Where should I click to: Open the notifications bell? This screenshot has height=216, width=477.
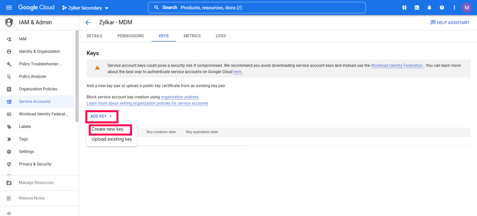[x=429, y=8]
